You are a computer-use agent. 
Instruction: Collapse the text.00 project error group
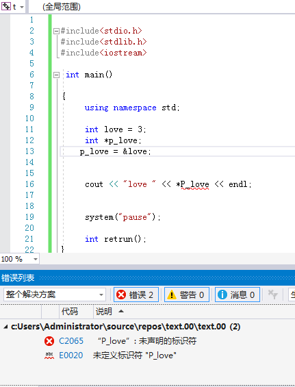tap(5, 327)
